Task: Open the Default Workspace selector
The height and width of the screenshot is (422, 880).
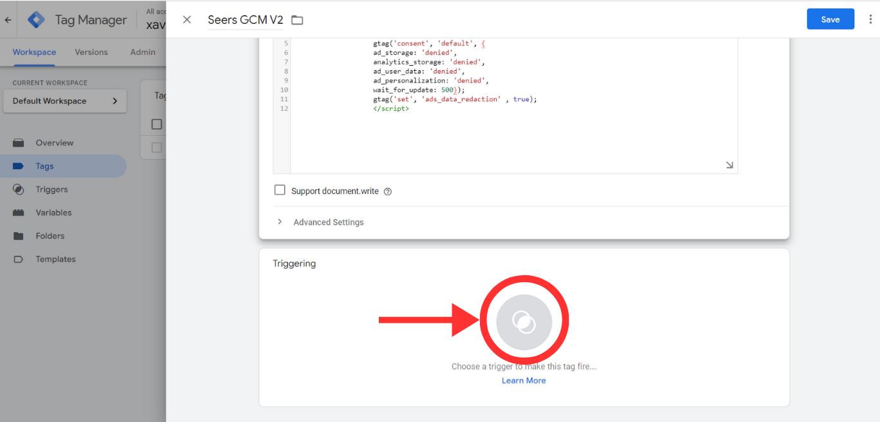Action: point(65,101)
